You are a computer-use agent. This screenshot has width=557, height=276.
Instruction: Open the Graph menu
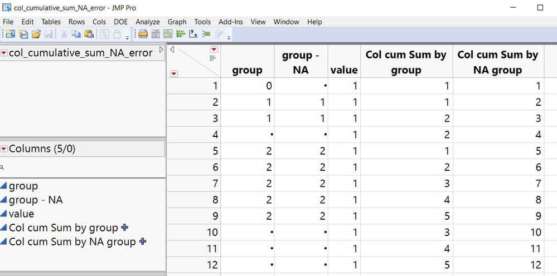pyautogui.click(x=177, y=22)
